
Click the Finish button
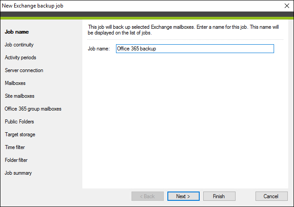(x=219, y=196)
